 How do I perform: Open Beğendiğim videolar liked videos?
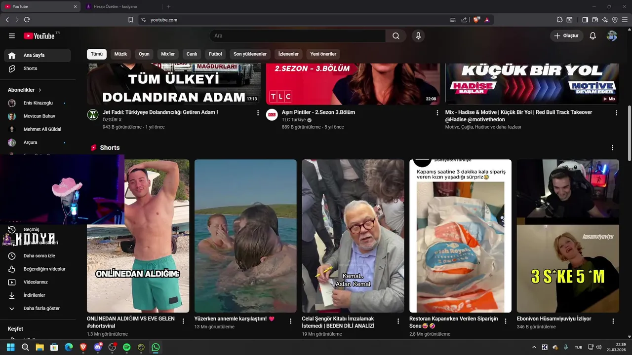[x=38, y=269]
